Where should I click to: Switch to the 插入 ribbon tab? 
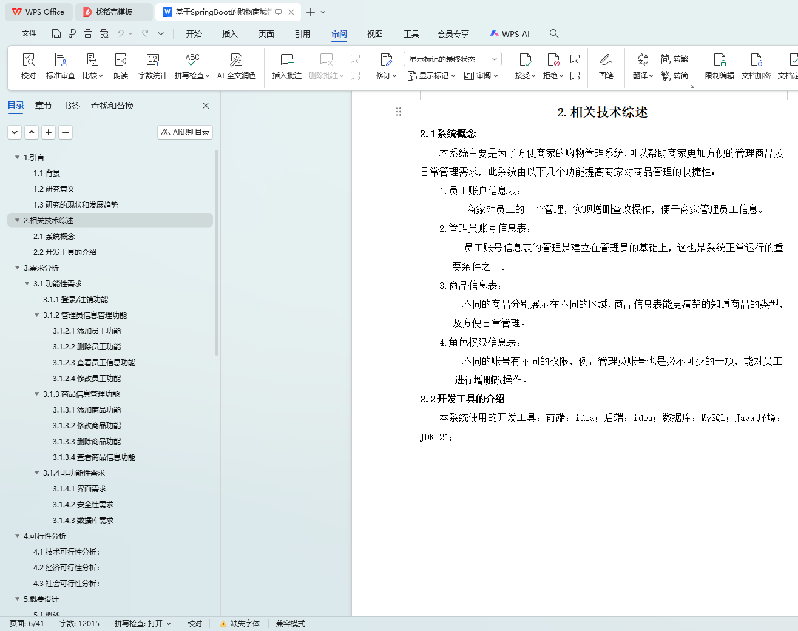[230, 34]
